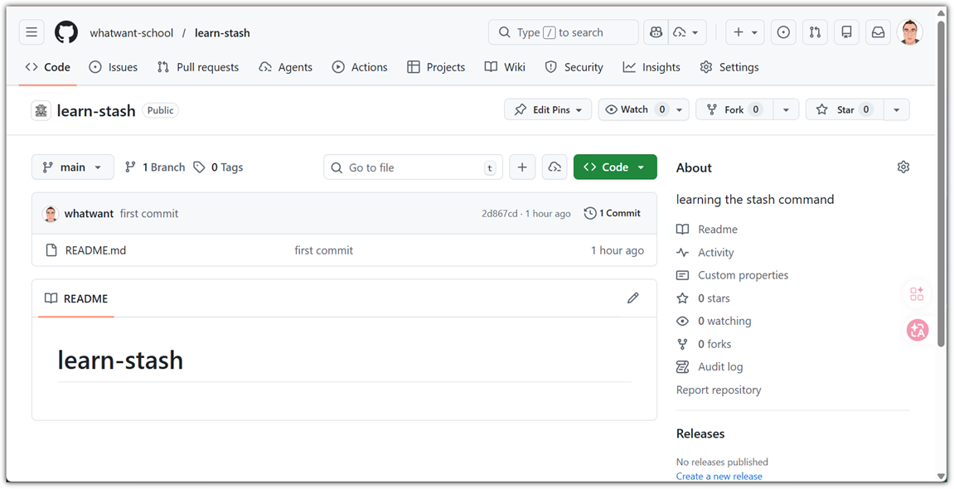The width and height of the screenshot is (954, 489).
Task: Open the 1 Commit history link
Action: tap(612, 213)
